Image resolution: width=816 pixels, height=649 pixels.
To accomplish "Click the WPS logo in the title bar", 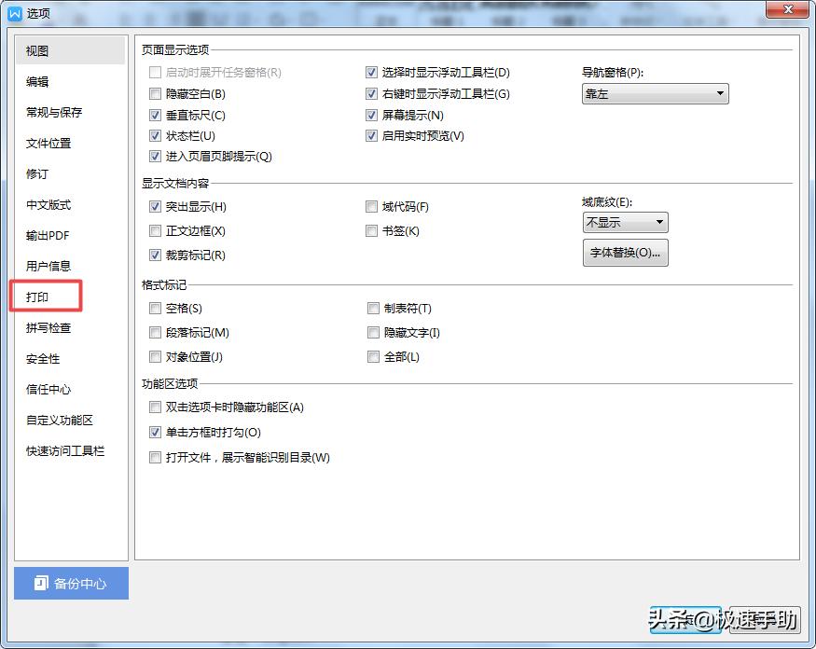I will click(12, 13).
